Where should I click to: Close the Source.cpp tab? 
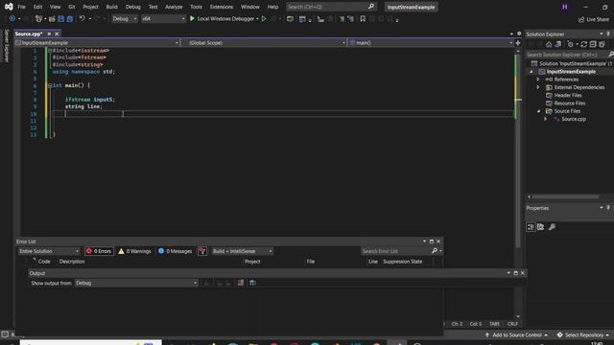click(57, 34)
